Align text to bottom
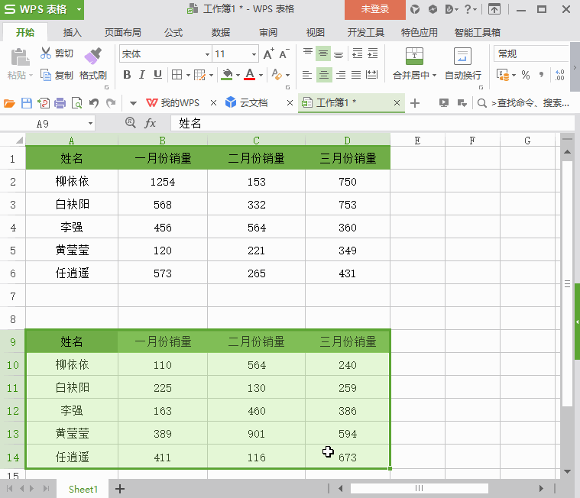 pos(339,54)
